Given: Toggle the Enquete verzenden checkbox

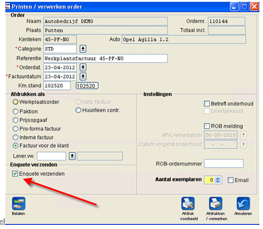Looking at the screenshot, I should (15, 173).
